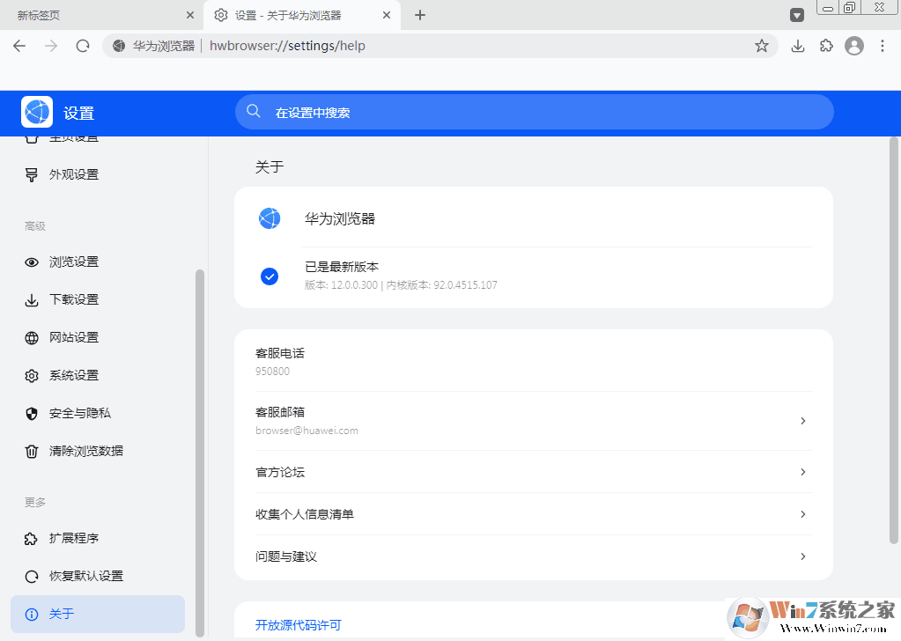Click the extensions puzzle icon
The image size is (901, 641).
click(x=826, y=46)
